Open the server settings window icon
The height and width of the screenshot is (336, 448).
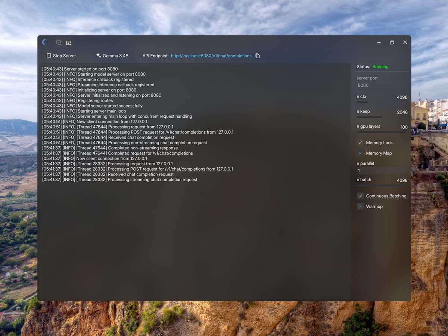tap(69, 43)
